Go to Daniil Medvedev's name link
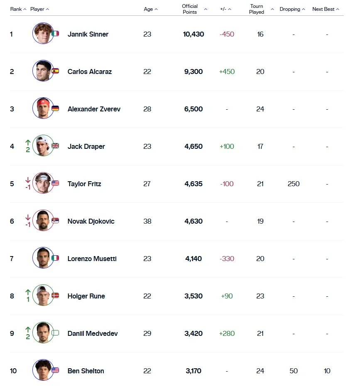Image resolution: width=348 pixels, height=387 pixels. (x=93, y=333)
